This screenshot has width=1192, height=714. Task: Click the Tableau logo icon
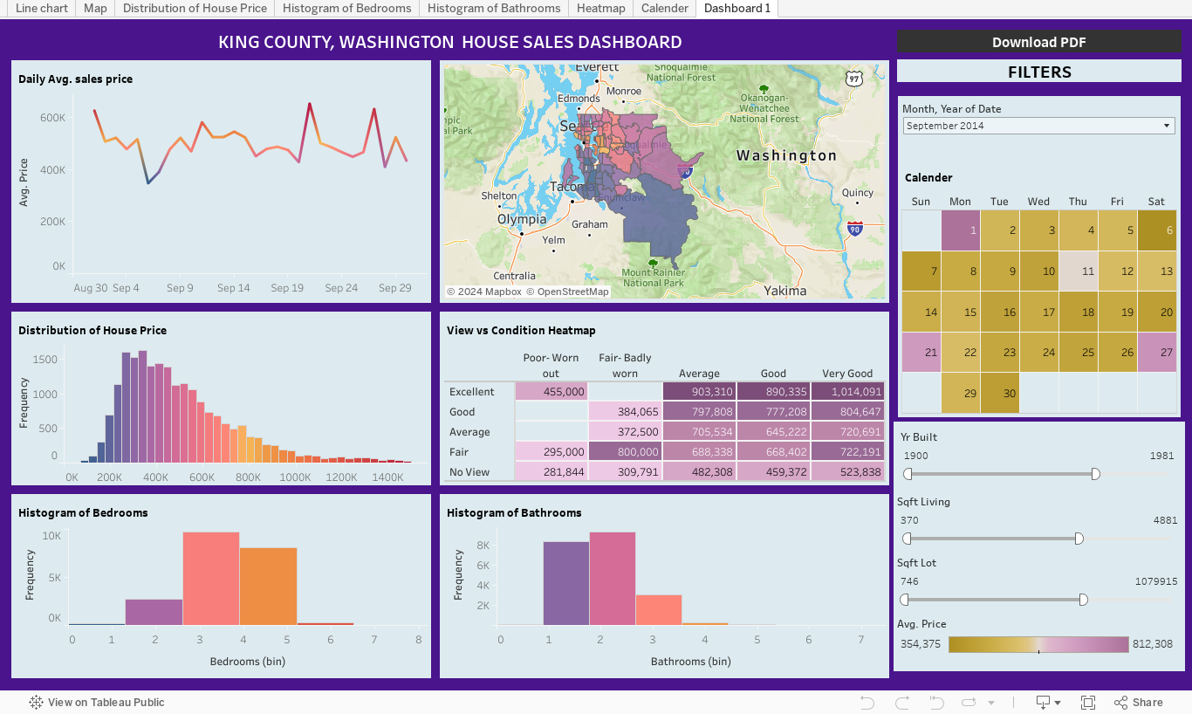click(36, 702)
